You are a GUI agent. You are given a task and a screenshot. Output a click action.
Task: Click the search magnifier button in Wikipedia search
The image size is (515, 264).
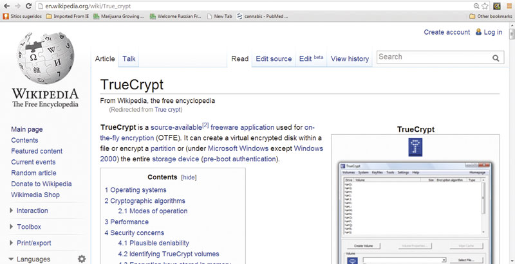(x=496, y=58)
